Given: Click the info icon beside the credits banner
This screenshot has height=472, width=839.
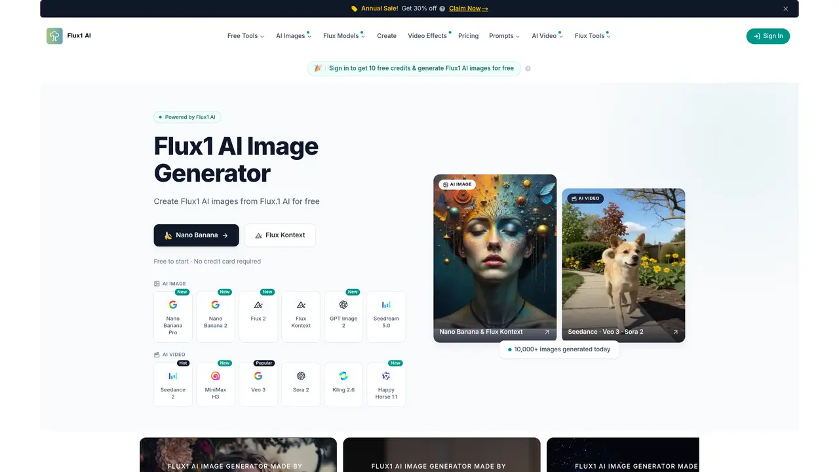Looking at the screenshot, I should 528,68.
